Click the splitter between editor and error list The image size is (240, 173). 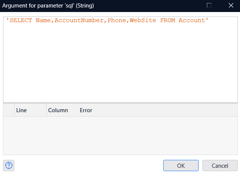pyautogui.click(x=120, y=103)
